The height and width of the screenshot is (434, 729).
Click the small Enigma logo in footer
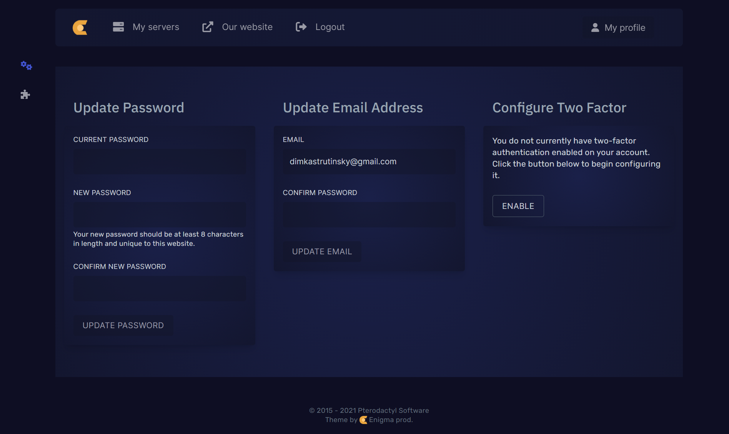point(363,420)
